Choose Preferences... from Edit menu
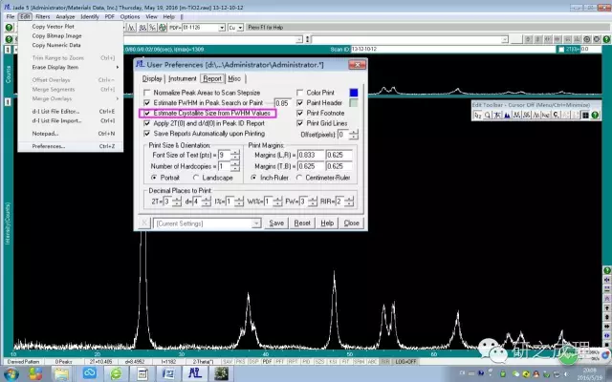This screenshot has width=612, height=382. 70,146
